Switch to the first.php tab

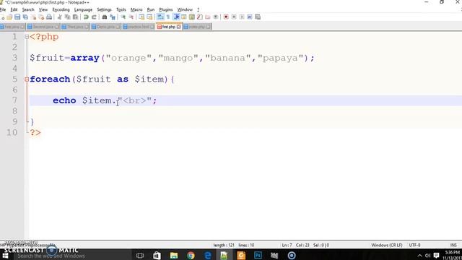[169, 27]
